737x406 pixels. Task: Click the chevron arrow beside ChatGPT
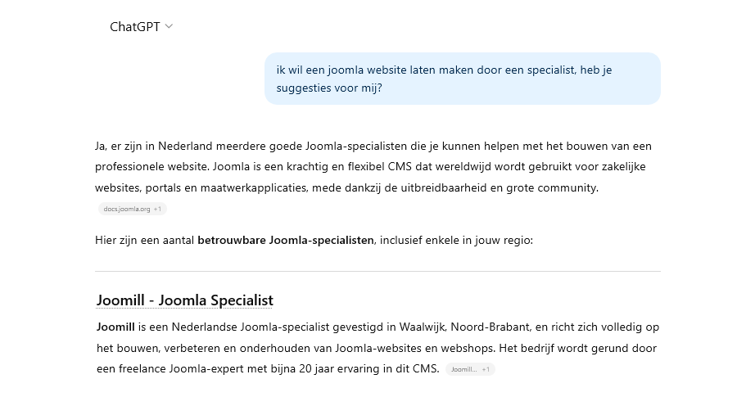point(169,26)
